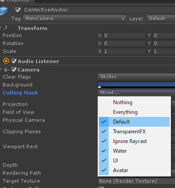
Task: Uncheck the TransparentFX layer option
Action: coord(134,132)
